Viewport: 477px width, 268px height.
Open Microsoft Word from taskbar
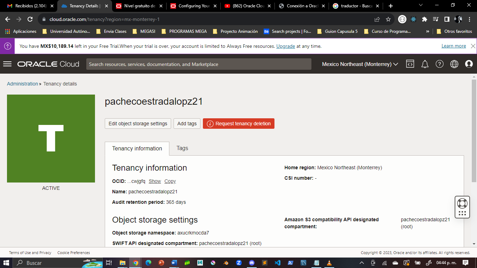coord(174,263)
